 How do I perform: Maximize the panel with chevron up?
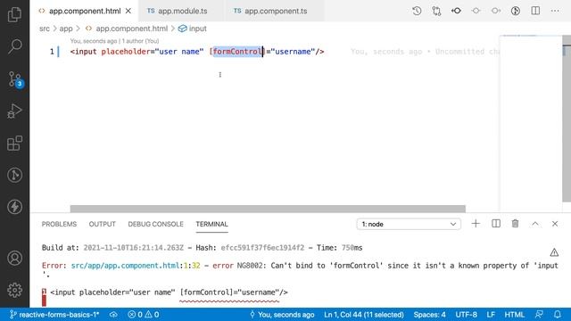[x=535, y=224]
